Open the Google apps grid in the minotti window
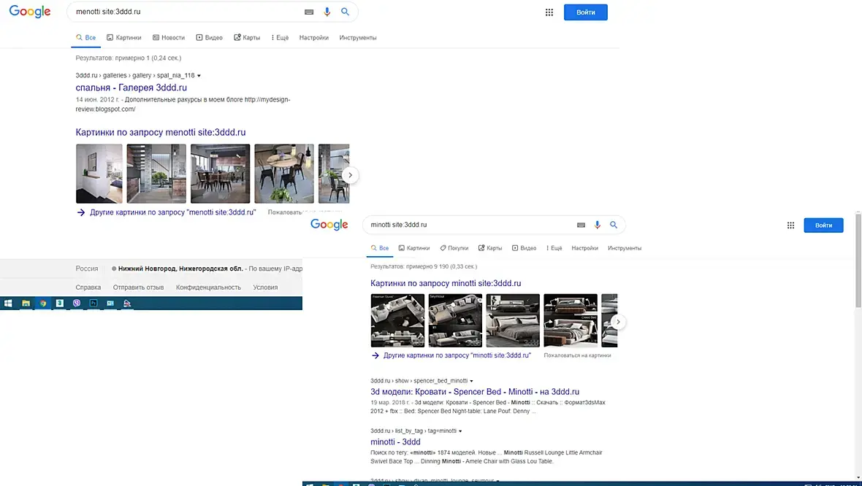 (x=790, y=225)
